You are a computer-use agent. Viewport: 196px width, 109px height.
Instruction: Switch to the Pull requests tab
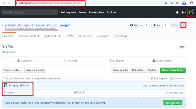29,36
